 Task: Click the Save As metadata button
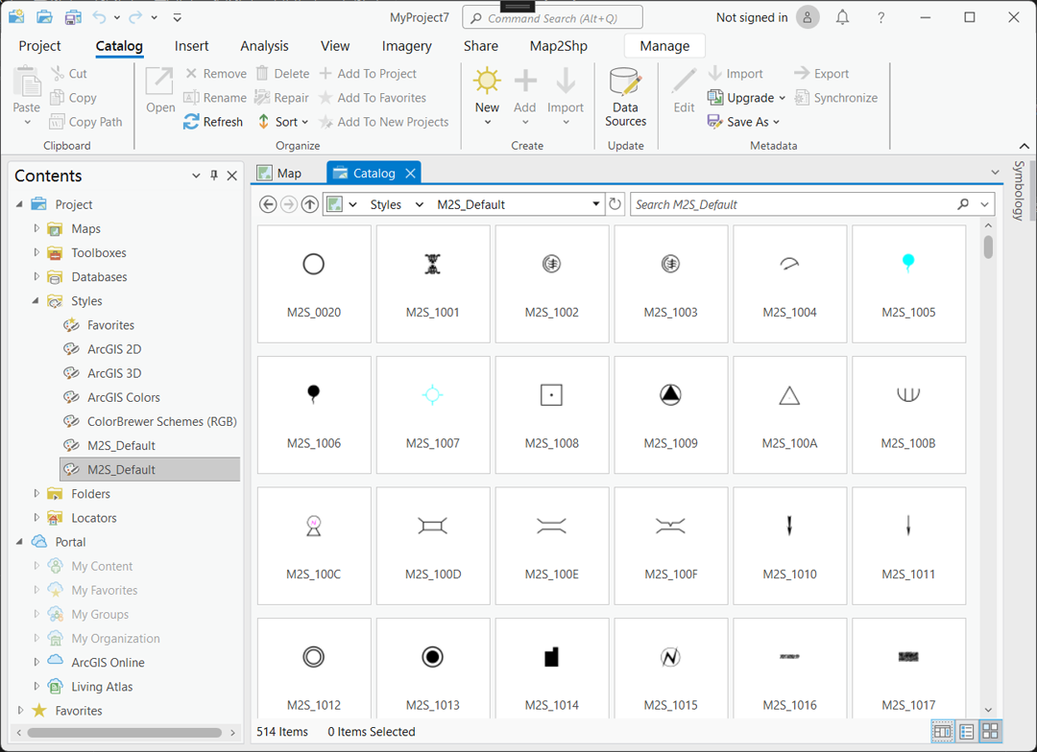pos(747,122)
